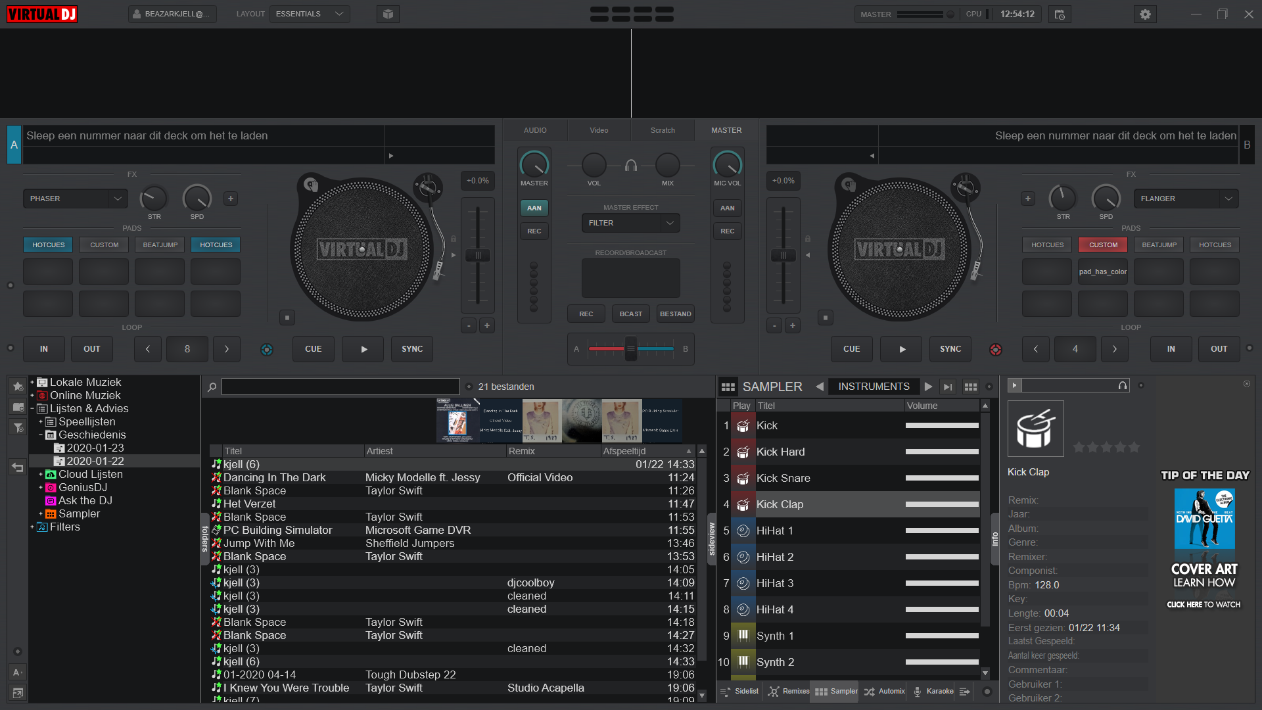Open the sampler grid view icon
Viewport: 1262px width, 710px height.
coord(970,387)
